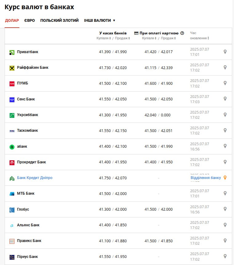Click the ПУМБ logo icon
This screenshot has width=234, height=265.
point(12,84)
